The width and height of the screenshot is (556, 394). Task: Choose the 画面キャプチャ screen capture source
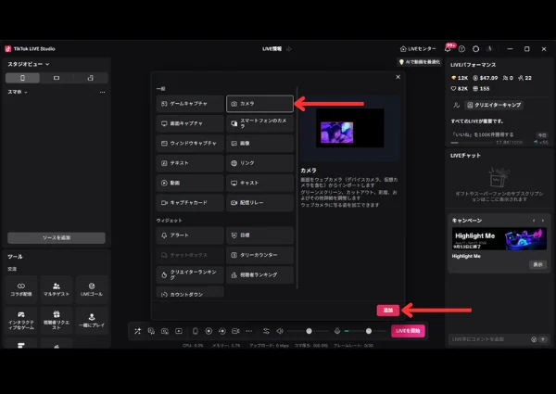190,123
